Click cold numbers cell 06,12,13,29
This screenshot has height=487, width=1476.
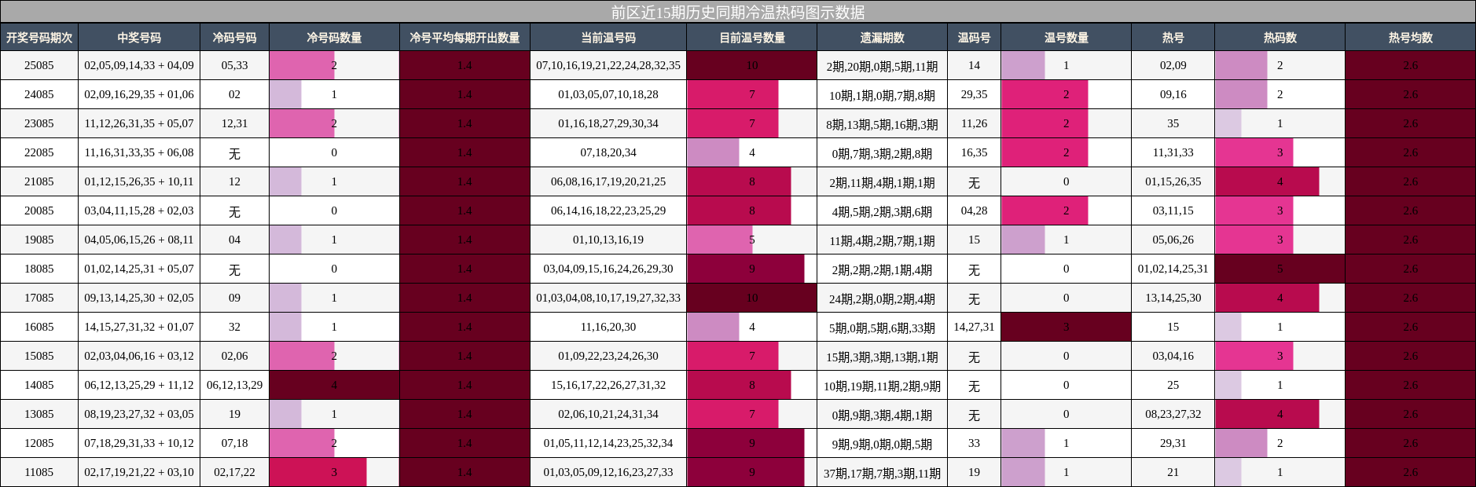[234, 385]
